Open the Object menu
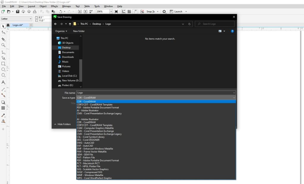Image resolution: width=304 pixels, height=184 pixels. point(43,6)
